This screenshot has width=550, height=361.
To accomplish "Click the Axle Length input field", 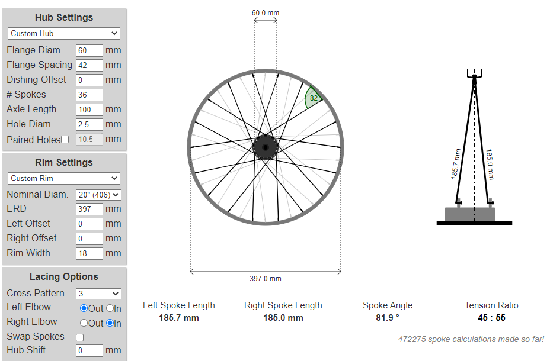I will point(89,109).
